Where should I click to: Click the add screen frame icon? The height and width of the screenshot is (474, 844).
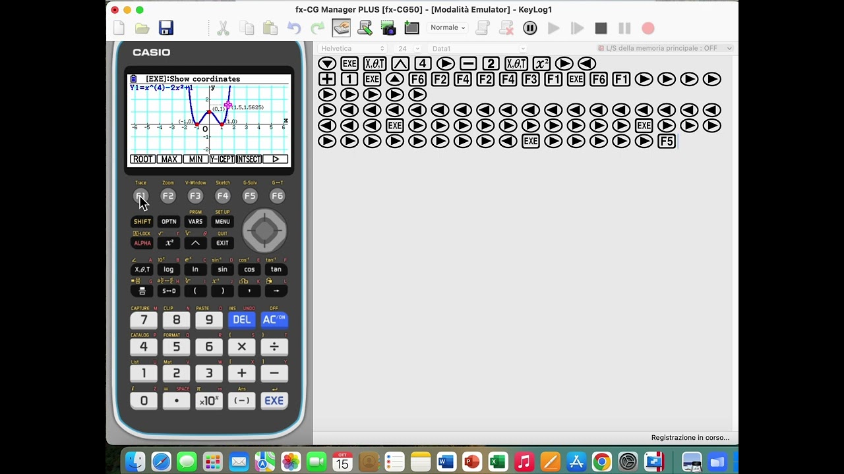(x=412, y=28)
